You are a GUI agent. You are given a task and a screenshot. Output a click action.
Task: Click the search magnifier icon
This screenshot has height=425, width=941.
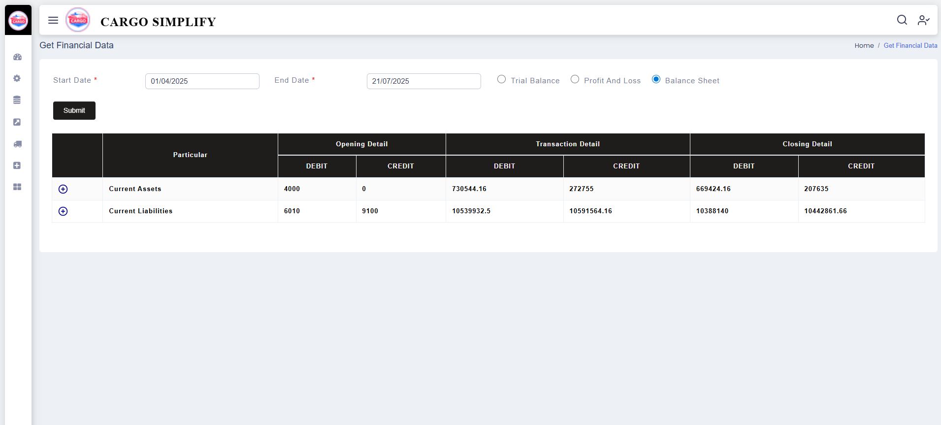(x=902, y=20)
